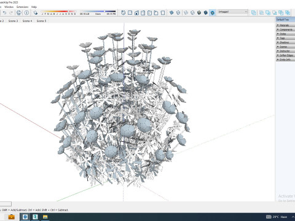
Task: Select the Outer Shell solid tool
Action: pyautogui.click(x=254, y=13)
